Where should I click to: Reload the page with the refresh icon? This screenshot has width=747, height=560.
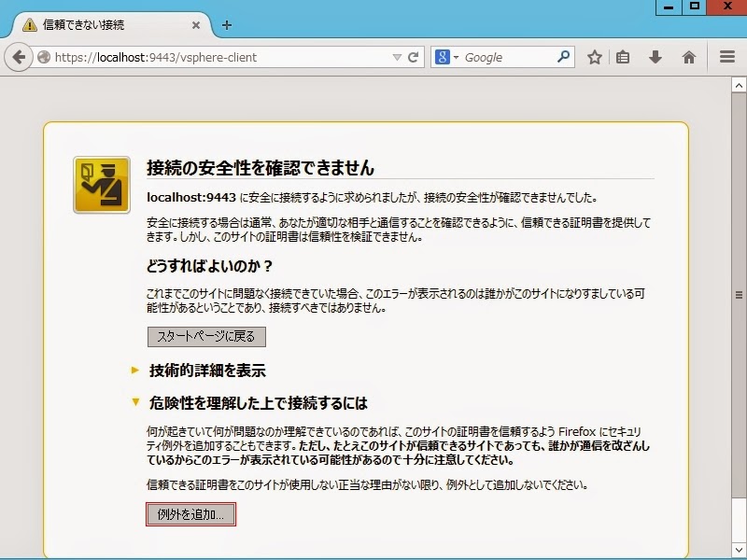(413, 58)
